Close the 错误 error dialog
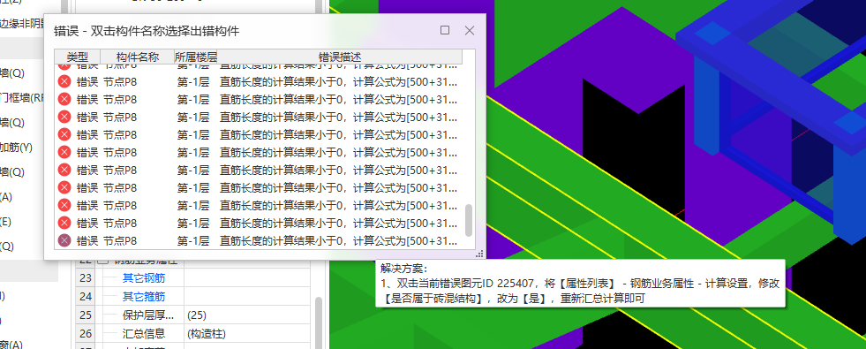 click(x=470, y=30)
